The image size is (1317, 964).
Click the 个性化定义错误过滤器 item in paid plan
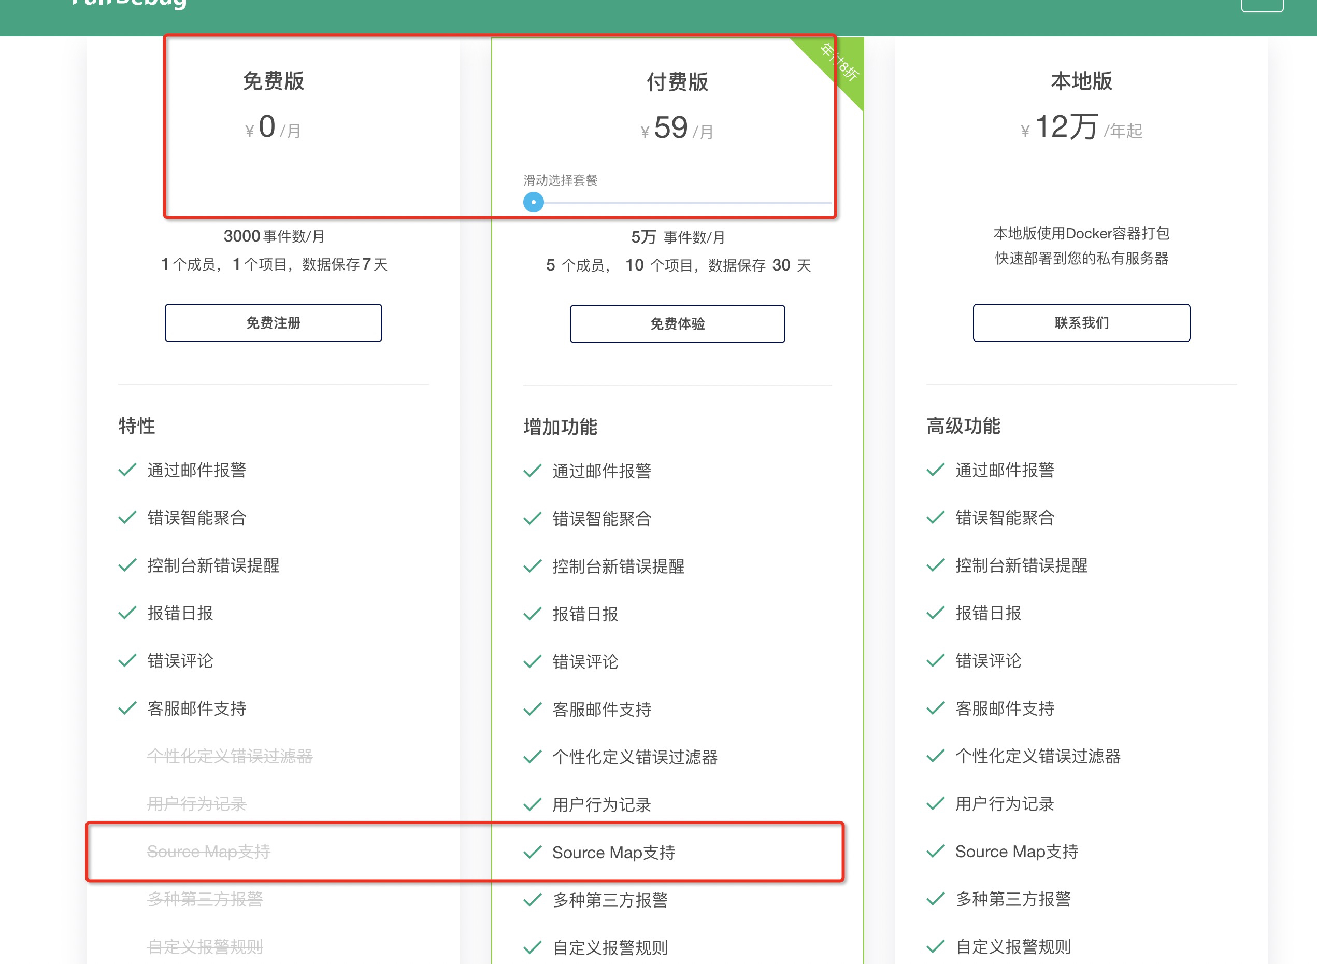635,757
